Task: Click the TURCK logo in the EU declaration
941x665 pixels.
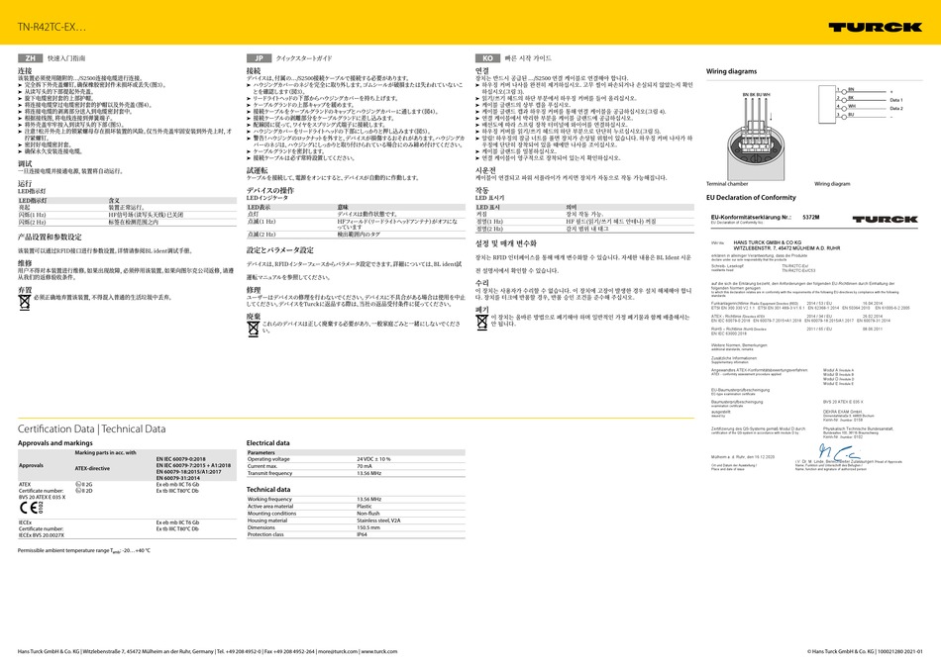Action: [885, 220]
